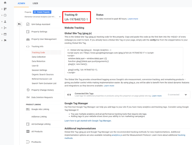Open Learn how to get started with Tag Manager
Viewport: 192px width, 145px height.
88,121
